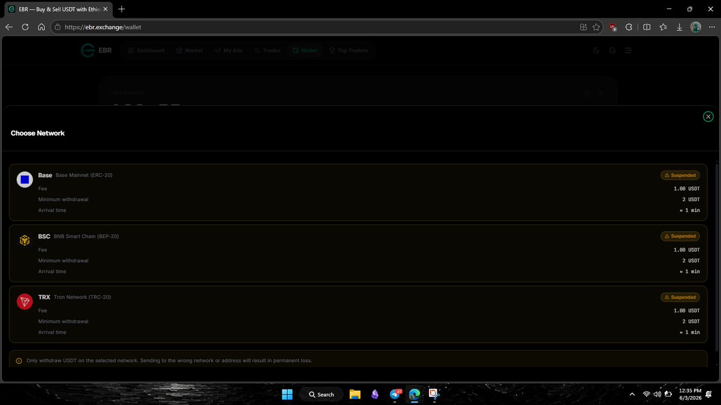The image size is (721, 405).
Task: Open the red shield extension icon
Action: point(613,27)
